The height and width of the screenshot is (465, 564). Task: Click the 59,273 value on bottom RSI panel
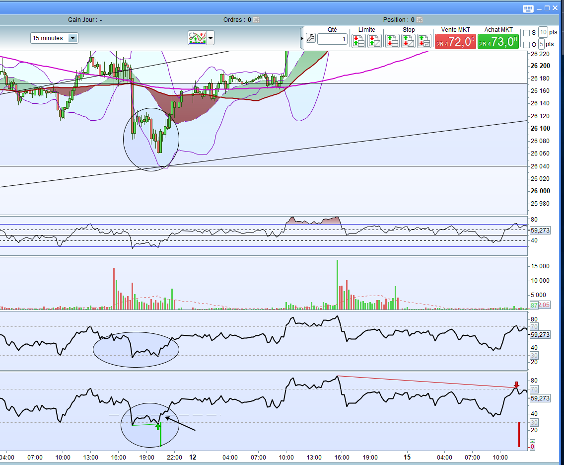pyautogui.click(x=540, y=398)
